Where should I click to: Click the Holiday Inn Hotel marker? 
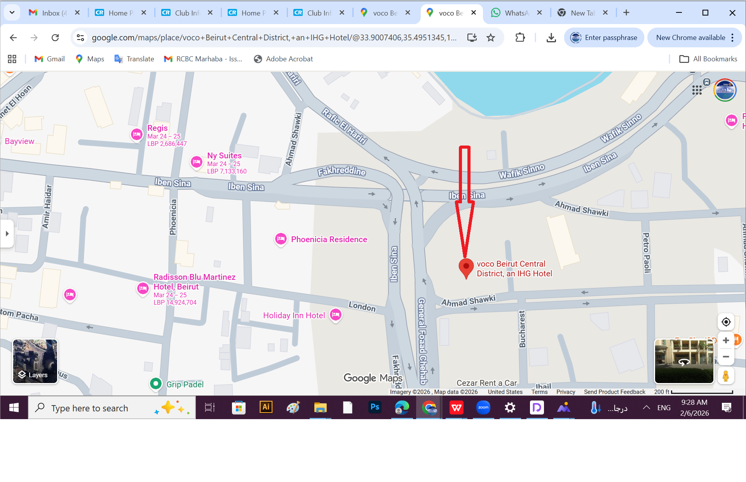pos(336,315)
